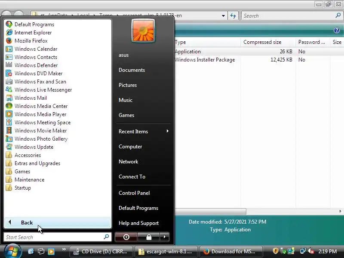
Task: Launch Windows DVD Maker
Action: (x=34, y=74)
